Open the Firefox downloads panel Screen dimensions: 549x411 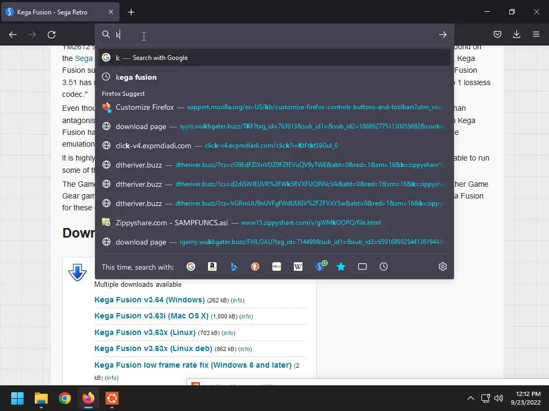[x=516, y=34]
